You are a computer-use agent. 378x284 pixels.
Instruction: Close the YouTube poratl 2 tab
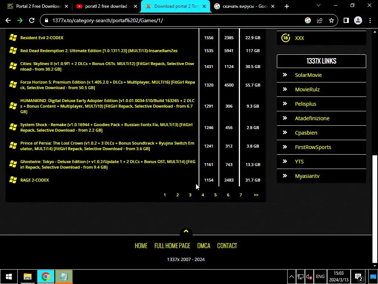pos(135,7)
